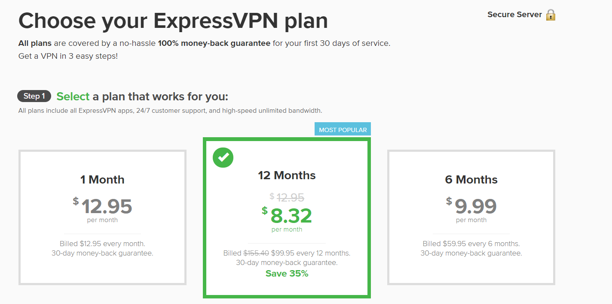This screenshot has width=612, height=304.
Task: Click the green checkmark on 12 Months plan
Action: (223, 157)
